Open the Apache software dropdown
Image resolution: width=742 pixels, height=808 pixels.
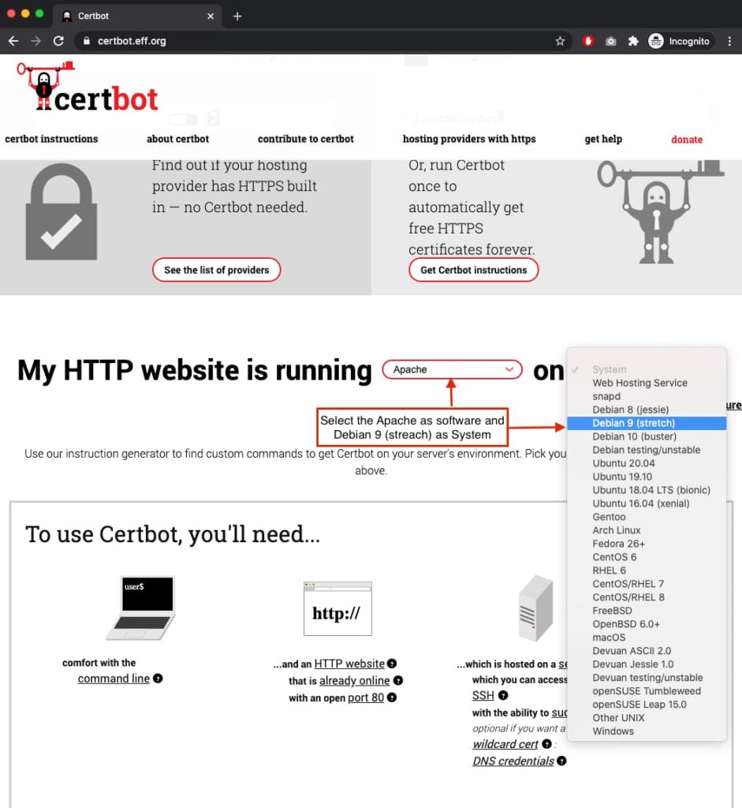[x=452, y=369]
